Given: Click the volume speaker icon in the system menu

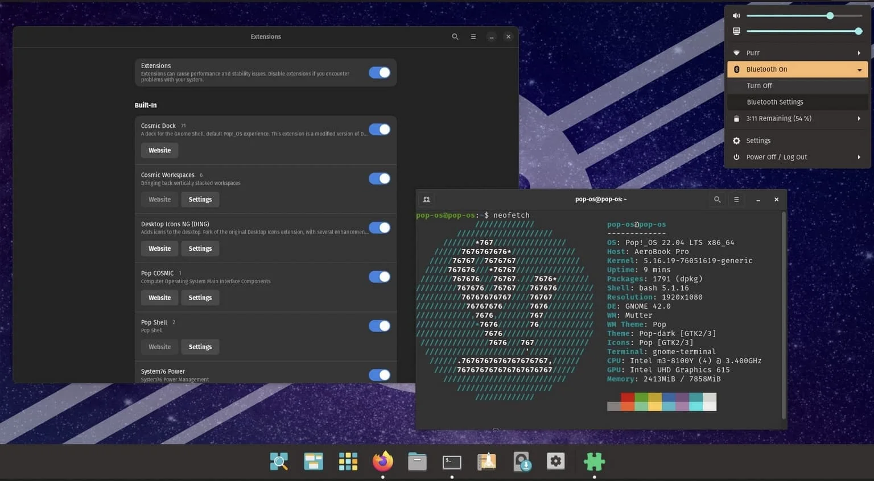Looking at the screenshot, I should pyautogui.click(x=736, y=16).
